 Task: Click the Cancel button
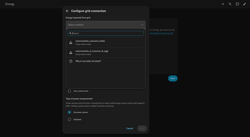pyautogui.click(x=130, y=128)
